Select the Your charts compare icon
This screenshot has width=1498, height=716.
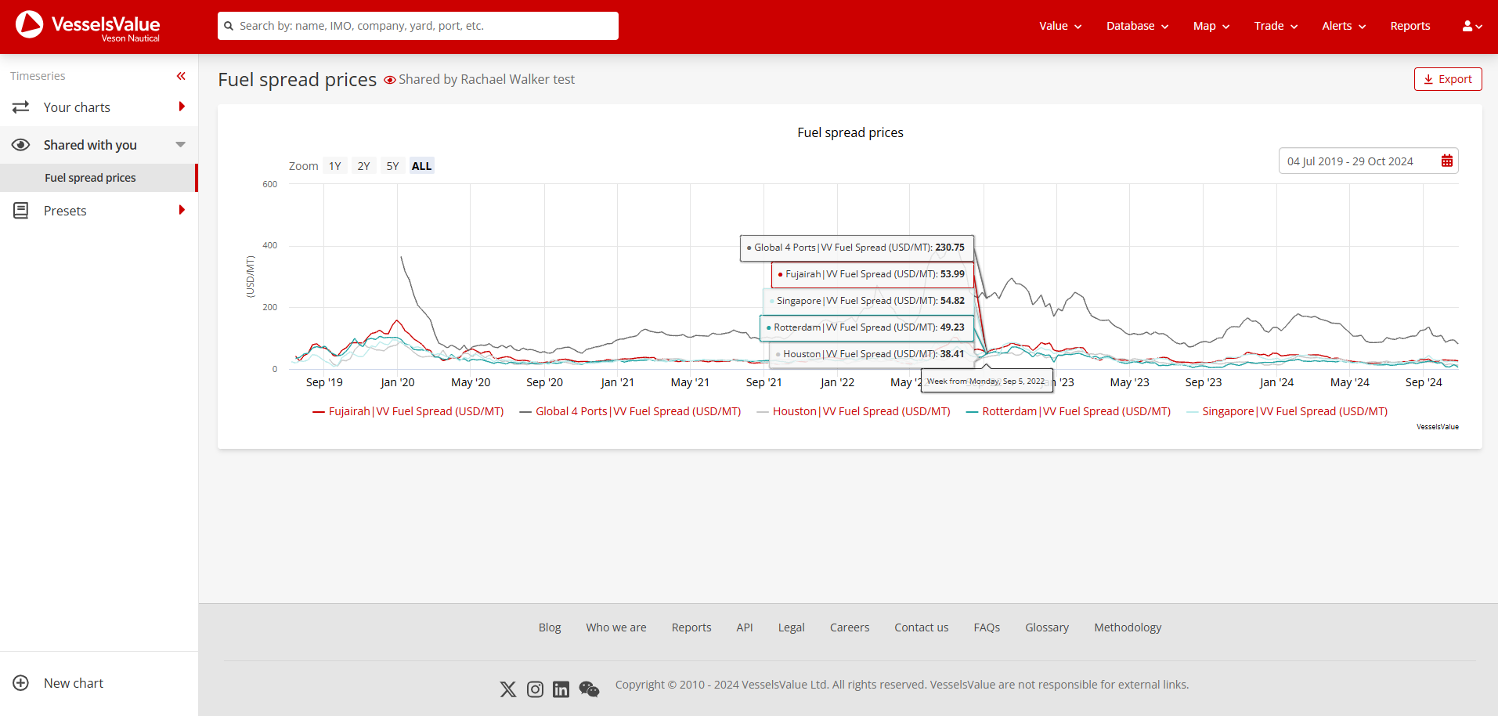(21, 107)
